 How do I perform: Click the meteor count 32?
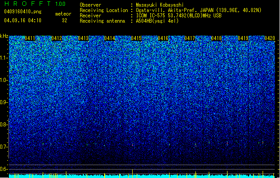coord(65,20)
